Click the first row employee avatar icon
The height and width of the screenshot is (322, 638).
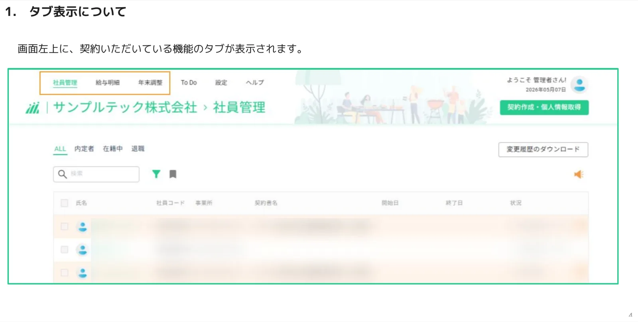(x=83, y=227)
